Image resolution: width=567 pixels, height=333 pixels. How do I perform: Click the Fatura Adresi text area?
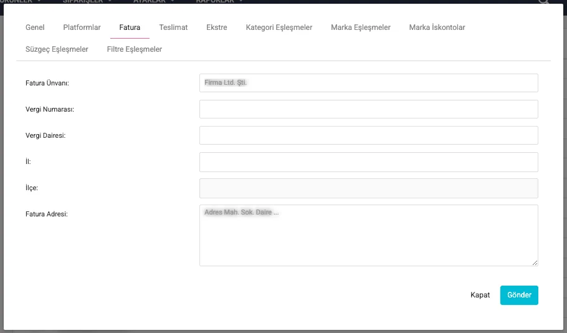click(x=368, y=235)
